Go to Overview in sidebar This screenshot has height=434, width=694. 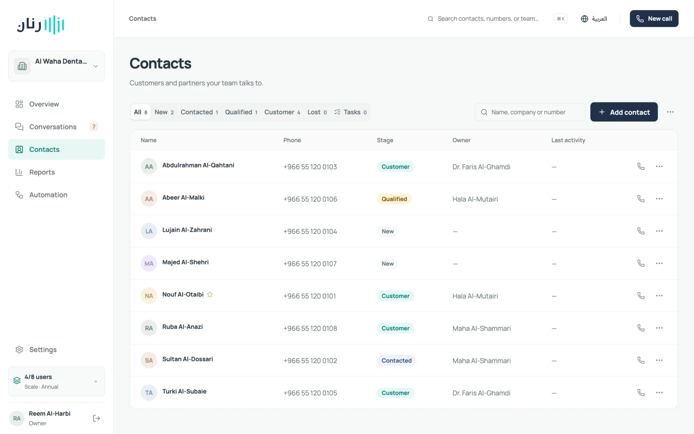point(56,104)
